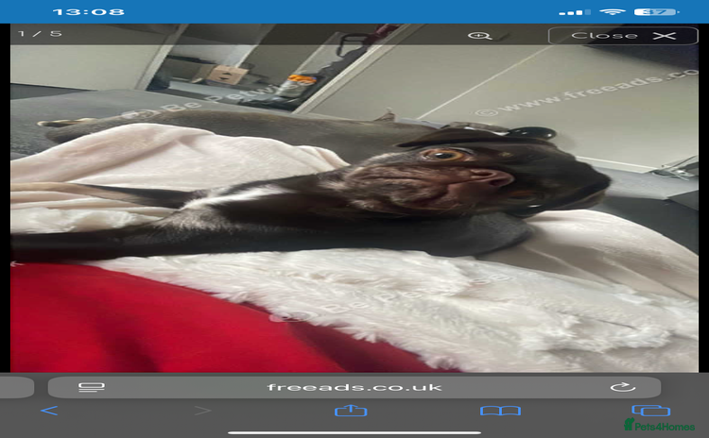Tap the Wi-Fi icon in status bar
The height and width of the screenshot is (438, 709).
614,12
